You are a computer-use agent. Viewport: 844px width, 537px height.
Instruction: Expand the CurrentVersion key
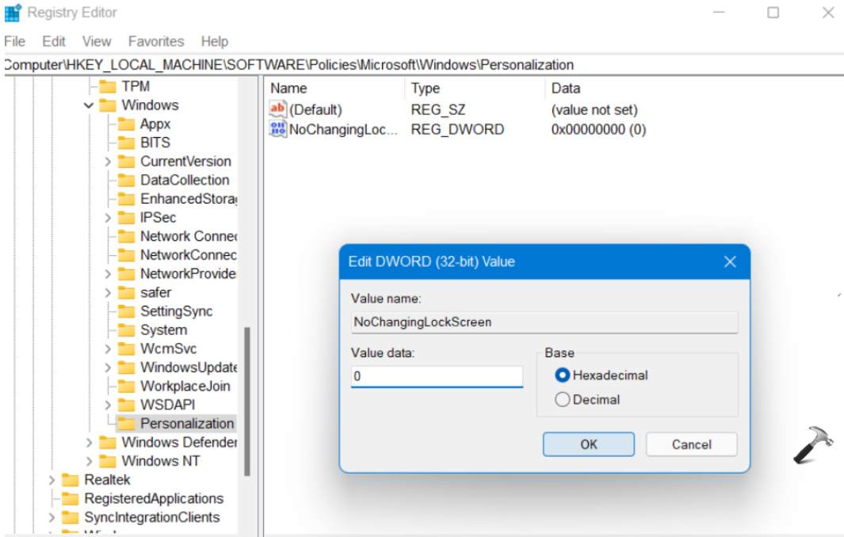108,162
